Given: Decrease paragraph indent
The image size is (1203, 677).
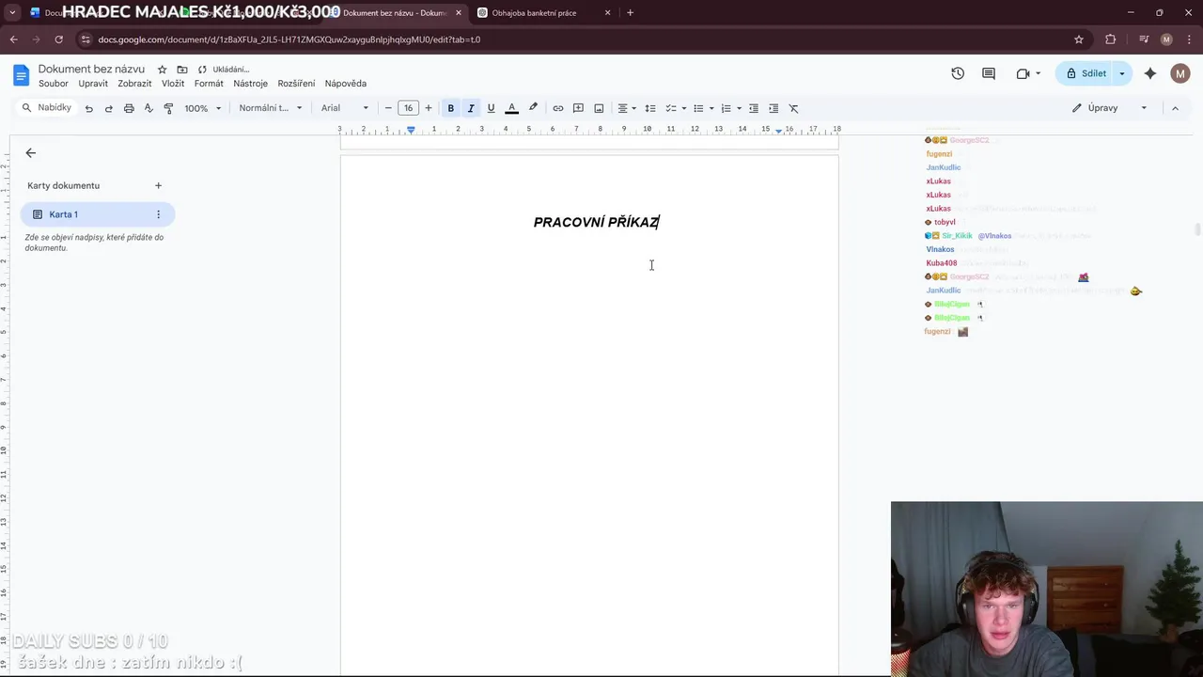Looking at the screenshot, I should tap(753, 108).
